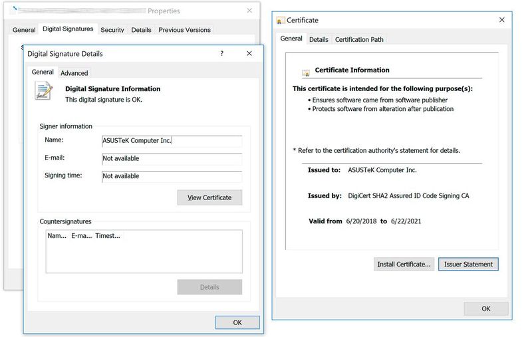Close the Digital Signature Details dialog
This screenshot has width=532, height=337.
[249, 54]
